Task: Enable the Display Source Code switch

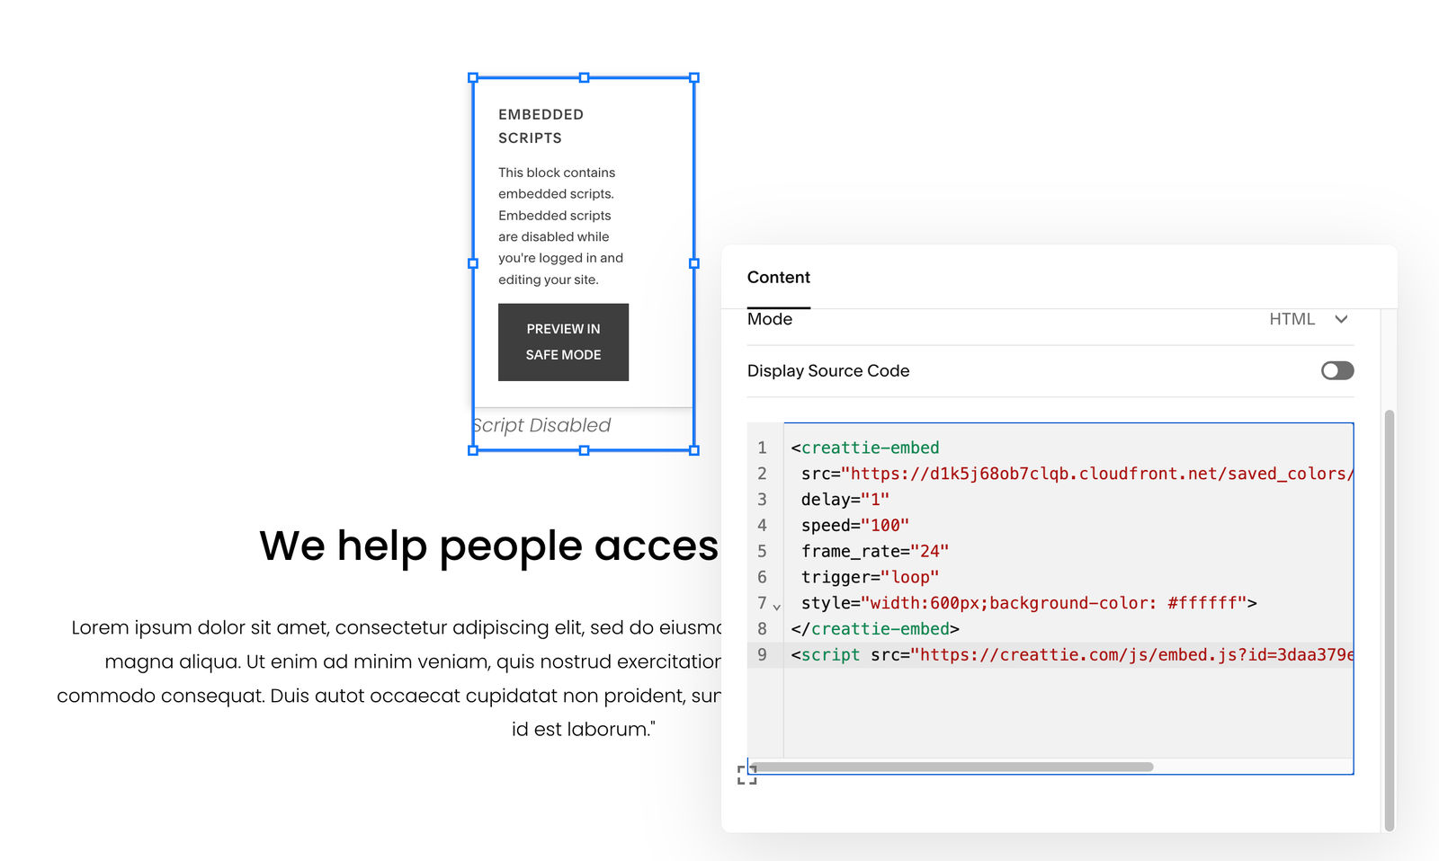Action: [x=1336, y=370]
